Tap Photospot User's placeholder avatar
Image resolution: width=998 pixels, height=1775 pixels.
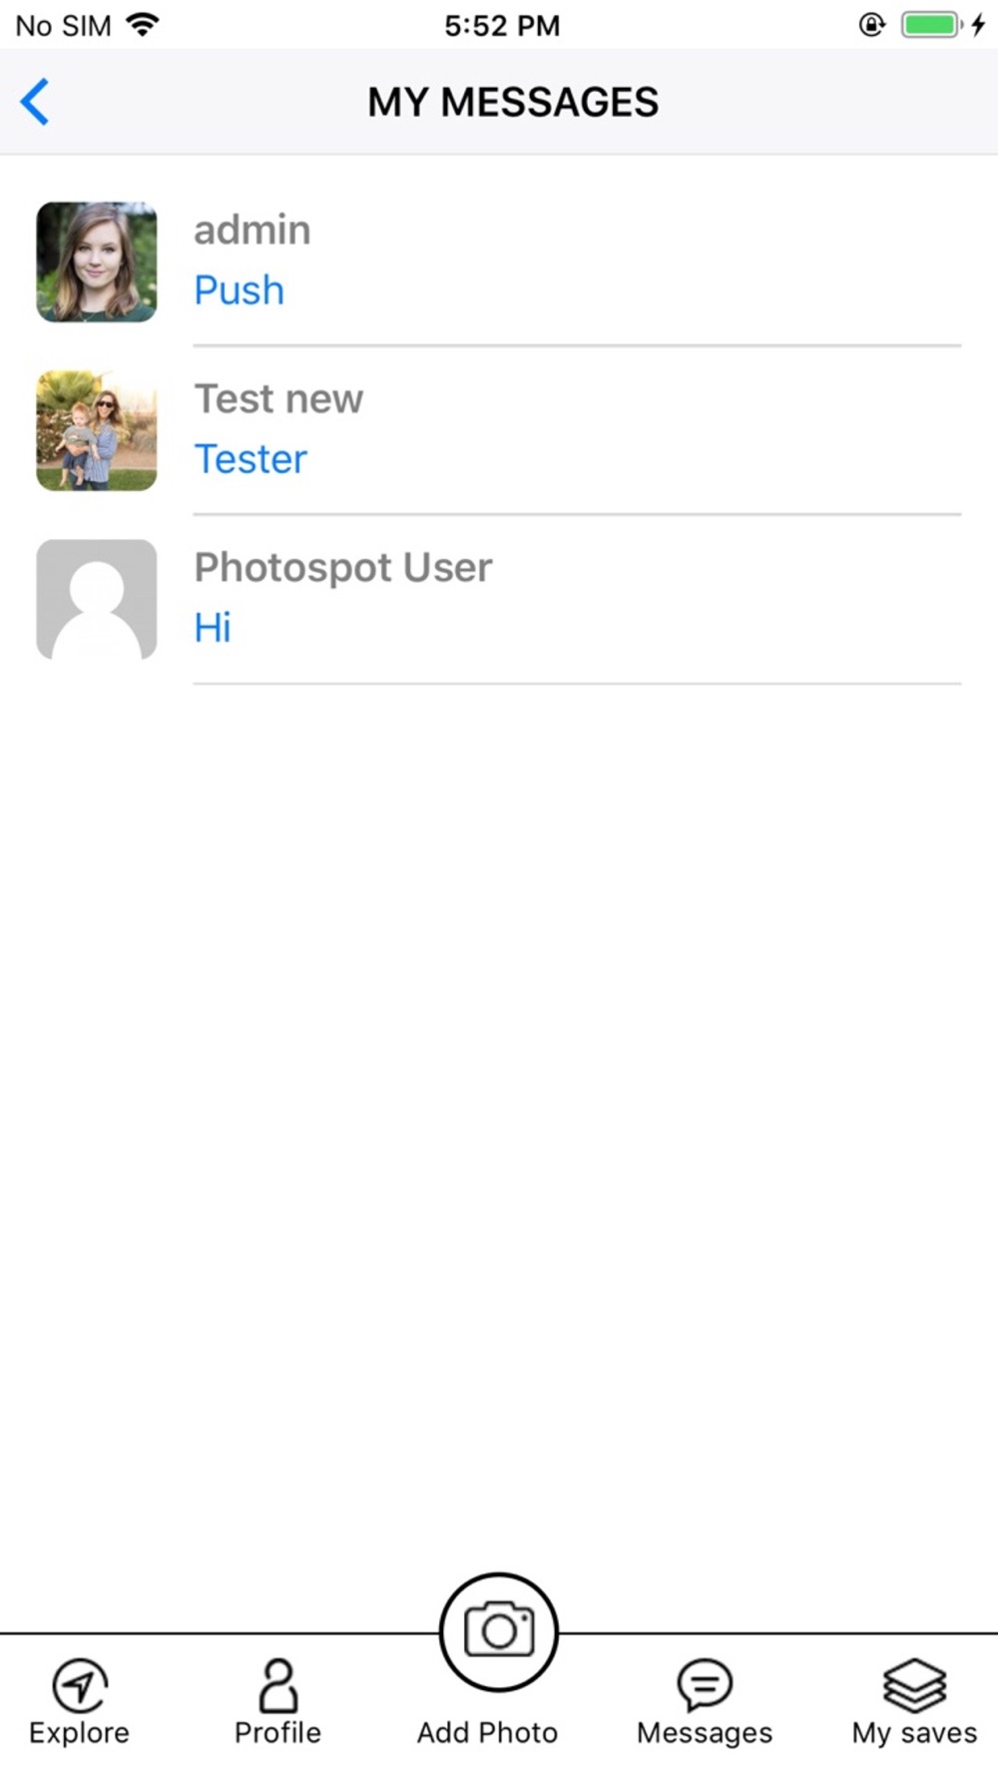tap(97, 599)
